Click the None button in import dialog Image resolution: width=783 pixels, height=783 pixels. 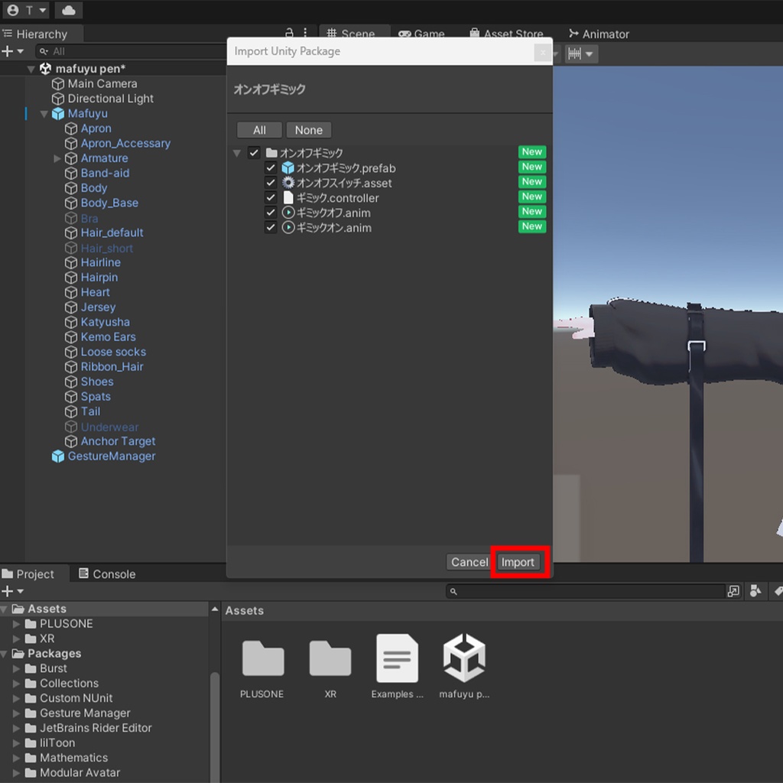click(x=309, y=130)
